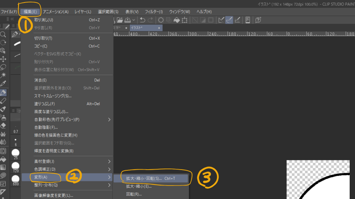Image resolution: width=355 pixels, height=199 pixels.
Task: Click the Undo arrow icon
Action: click(142, 20)
